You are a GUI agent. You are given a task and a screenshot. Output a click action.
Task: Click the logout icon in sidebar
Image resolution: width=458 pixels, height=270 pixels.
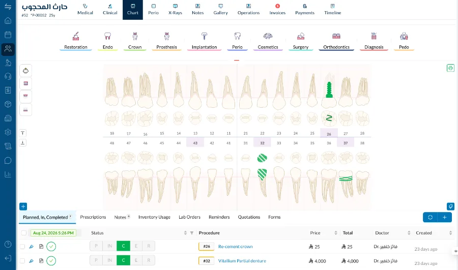coord(8,258)
